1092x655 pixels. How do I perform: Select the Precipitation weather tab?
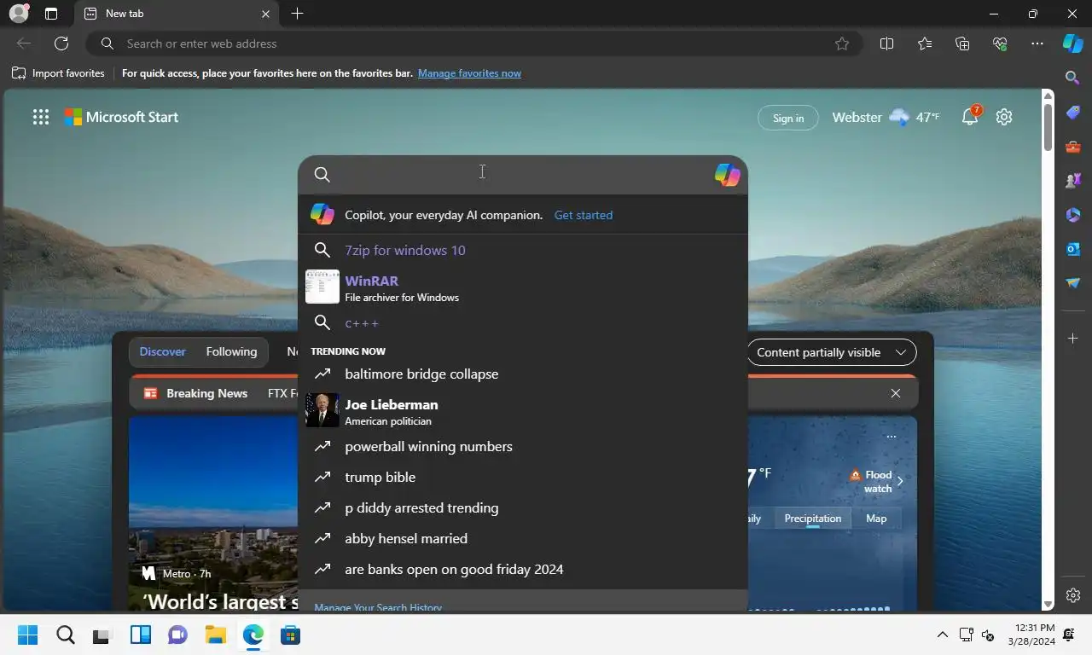812,519
